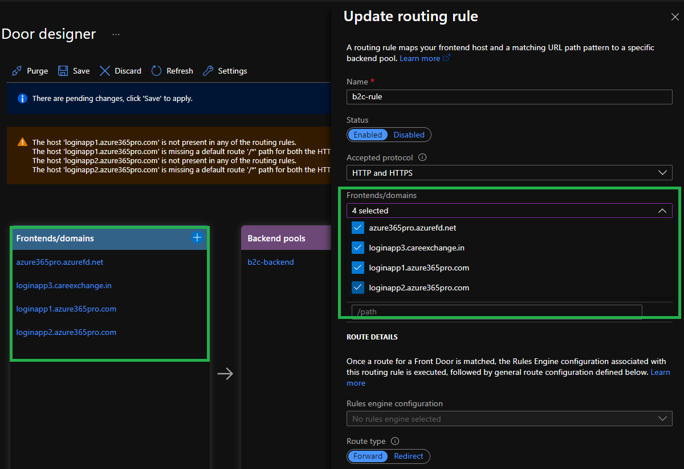Image resolution: width=684 pixels, height=469 pixels.
Task: Uncheck the loginapp2.azure365pro.com checkbox
Action: (358, 288)
